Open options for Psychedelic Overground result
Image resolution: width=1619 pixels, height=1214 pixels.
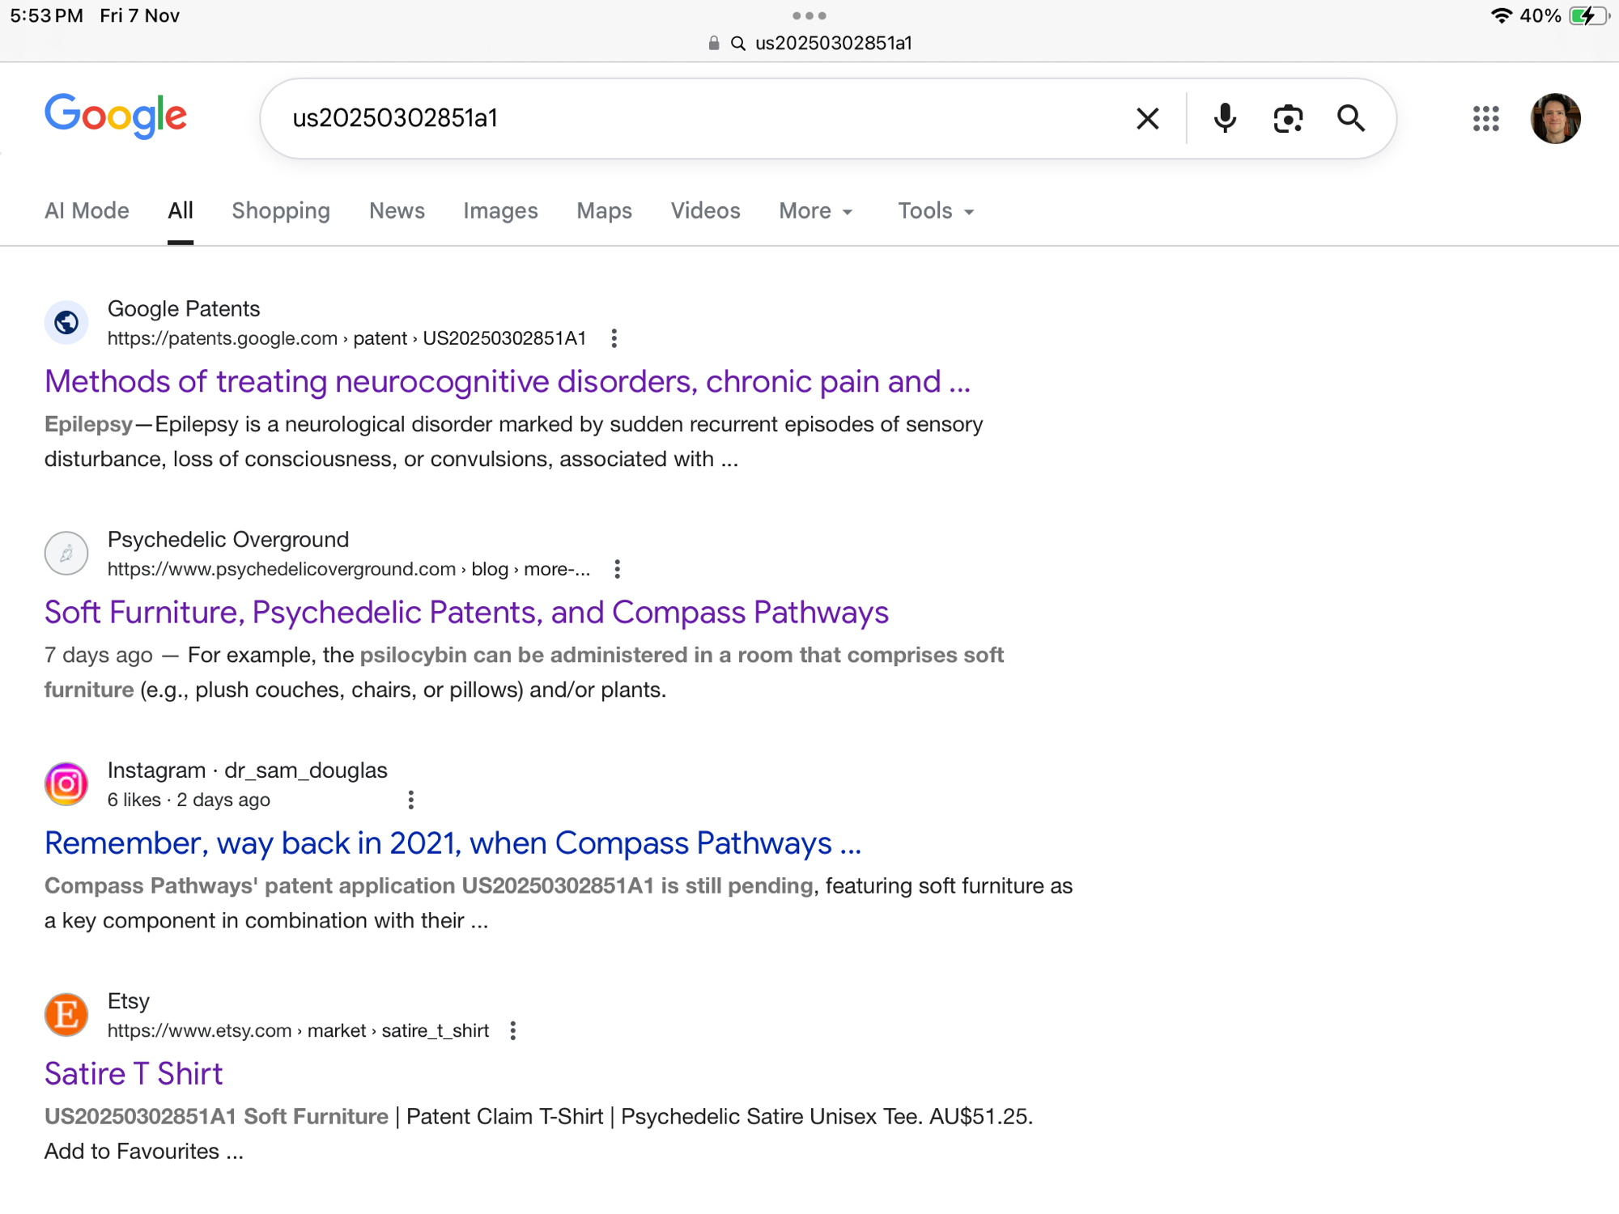(x=617, y=569)
